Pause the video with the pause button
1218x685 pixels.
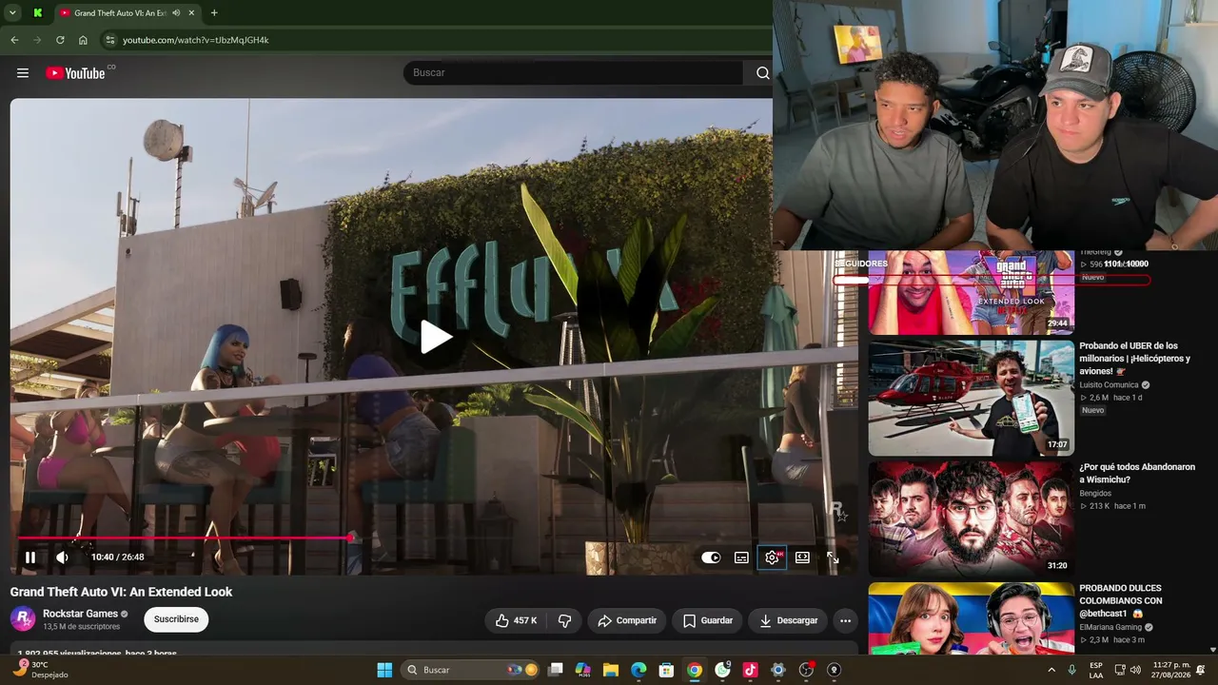30,558
